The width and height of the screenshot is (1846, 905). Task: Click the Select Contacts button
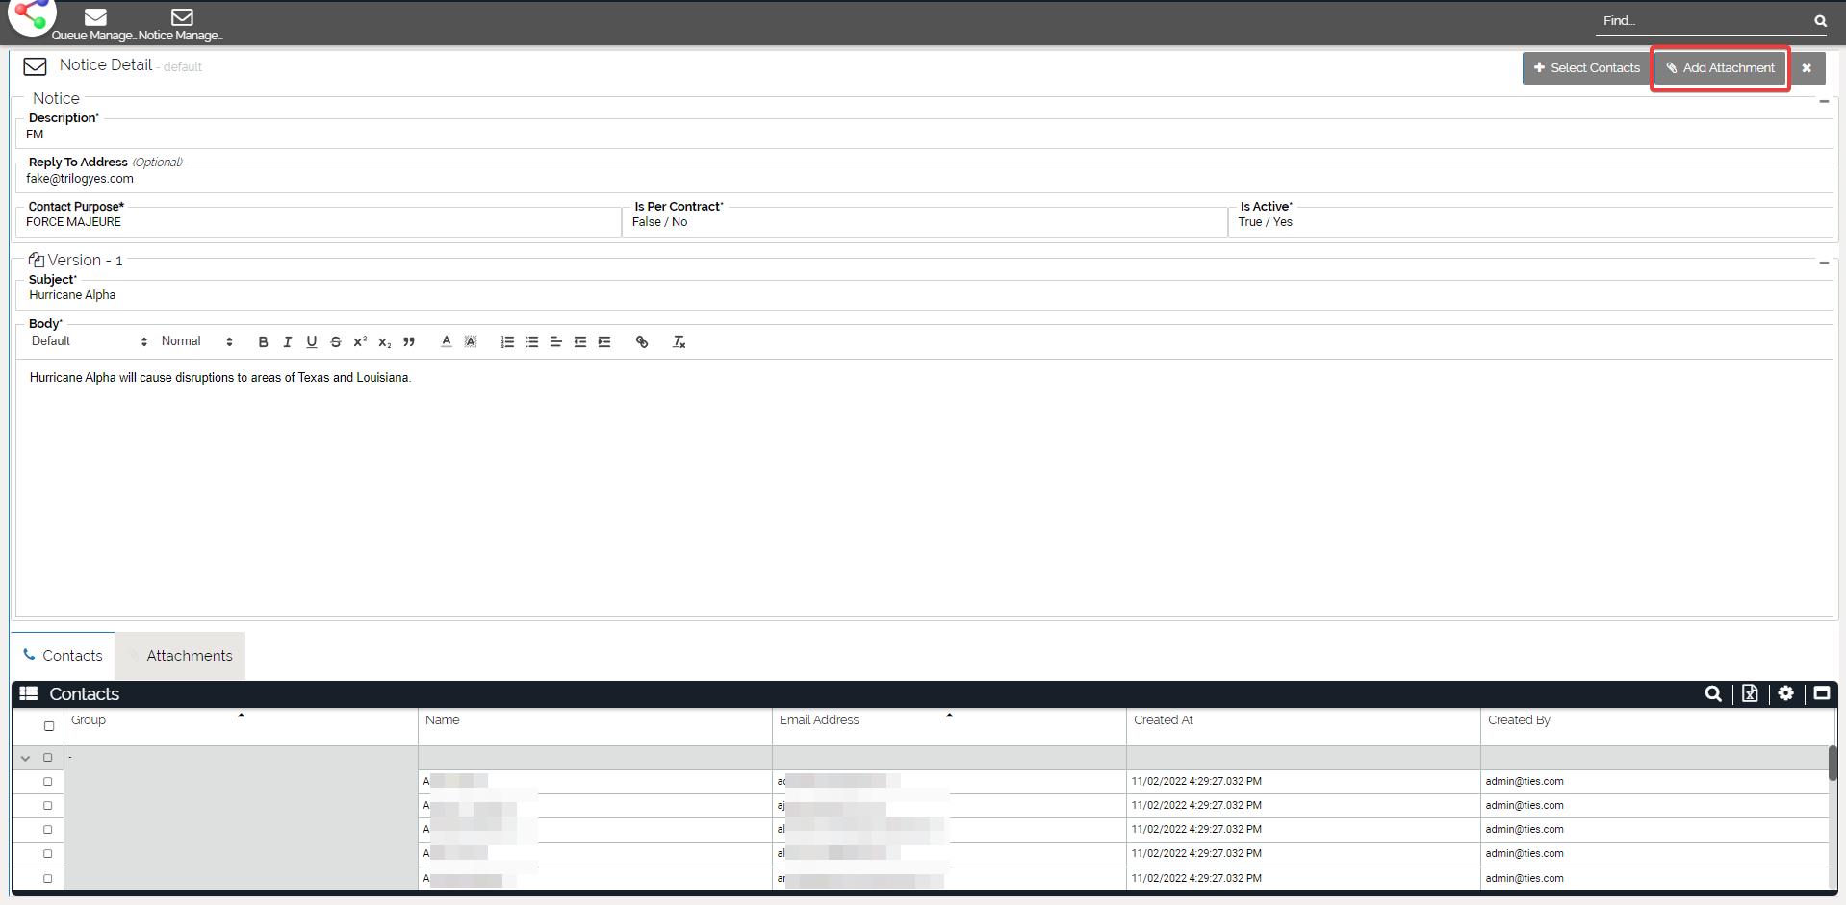point(1586,68)
